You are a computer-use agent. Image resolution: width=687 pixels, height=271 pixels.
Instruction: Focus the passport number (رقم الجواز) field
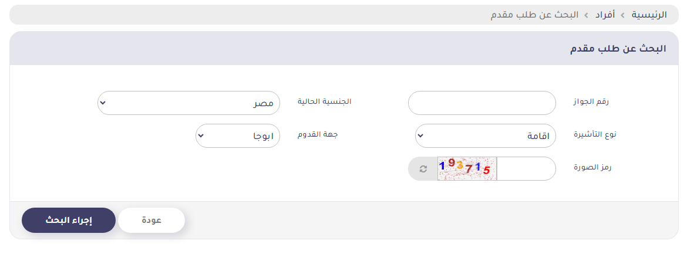482,103
